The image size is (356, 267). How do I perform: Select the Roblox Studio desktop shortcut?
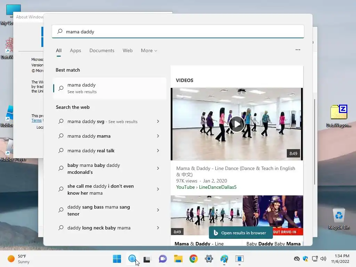coord(7,116)
